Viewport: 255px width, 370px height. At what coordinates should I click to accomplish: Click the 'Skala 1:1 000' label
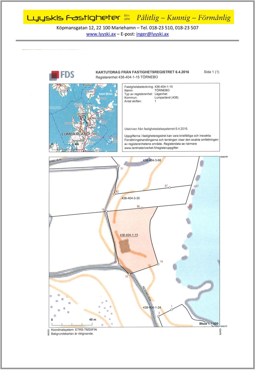coord(209,324)
